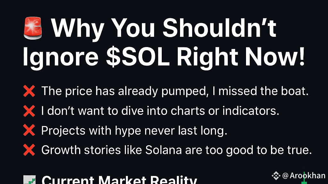The height and width of the screenshot is (184, 328).
Task: Click the 'Right Now!' headline text
Action: pyautogui.click(x=241, y=58)
